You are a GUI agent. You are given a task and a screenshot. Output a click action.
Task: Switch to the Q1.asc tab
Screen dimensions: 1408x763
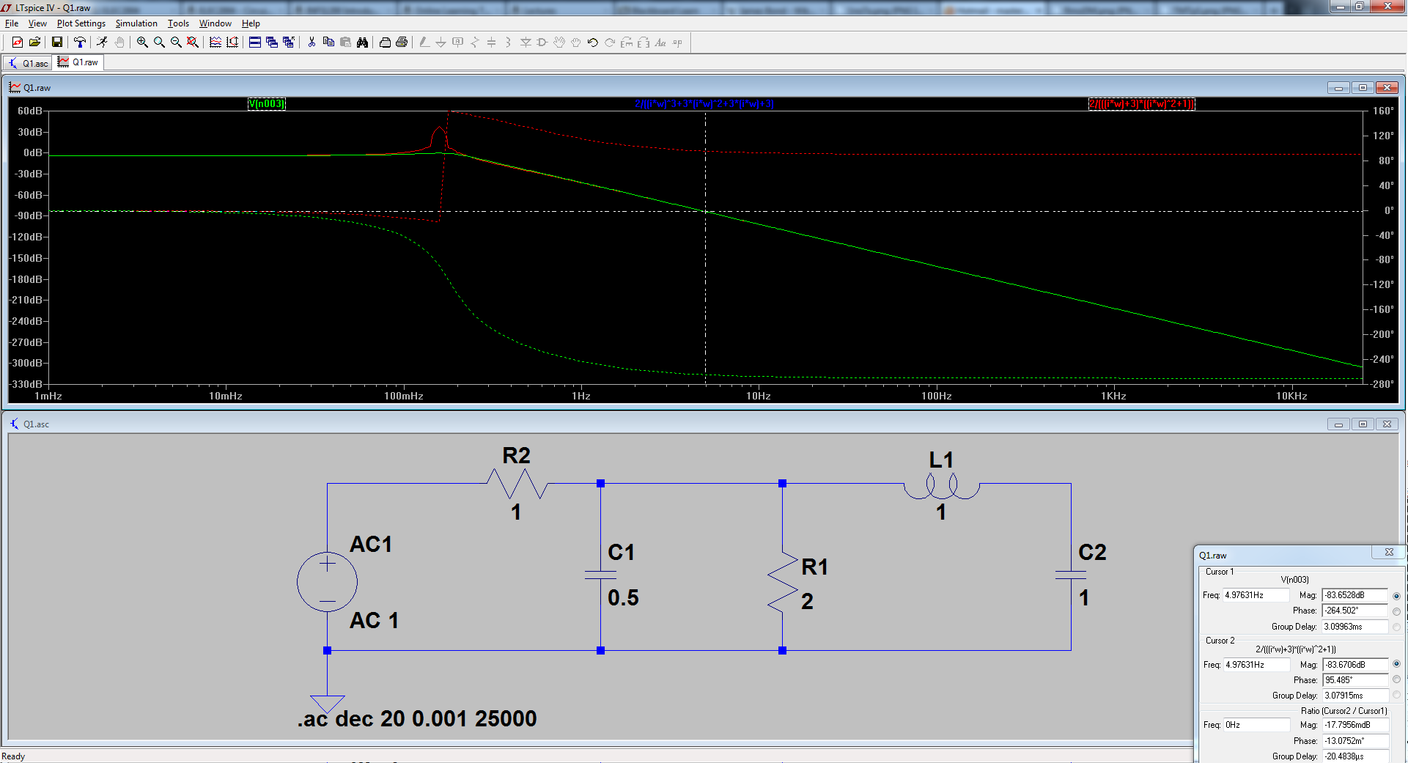tap(29, 63)
